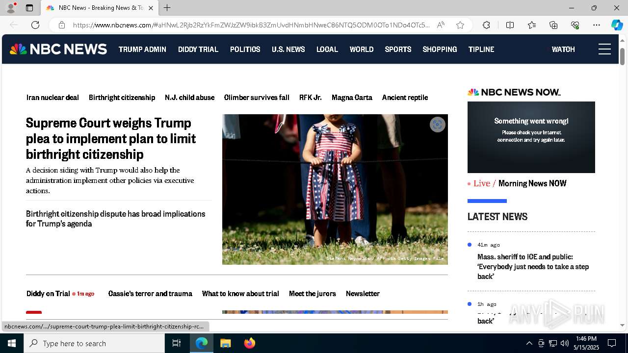Open N.J. child abuse topic
The image size is (628, 353).
point(190,98)
